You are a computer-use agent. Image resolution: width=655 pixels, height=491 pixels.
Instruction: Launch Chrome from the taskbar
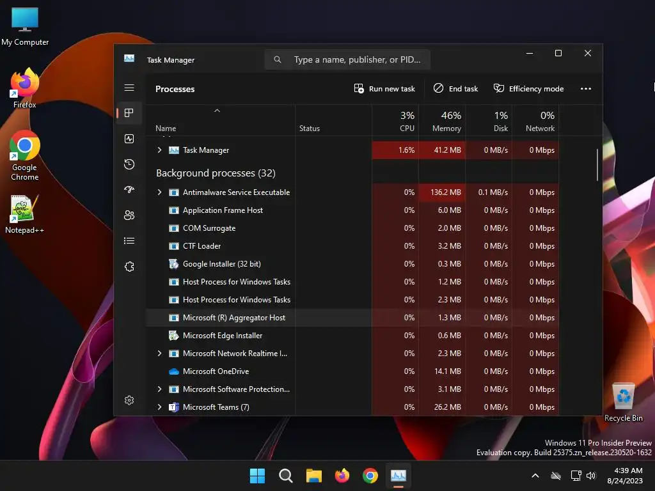click(370, 476)
